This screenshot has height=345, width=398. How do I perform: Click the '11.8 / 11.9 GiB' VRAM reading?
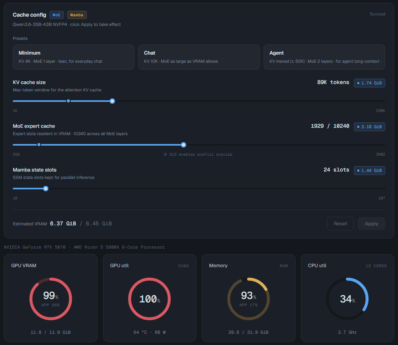coord(50,332)
